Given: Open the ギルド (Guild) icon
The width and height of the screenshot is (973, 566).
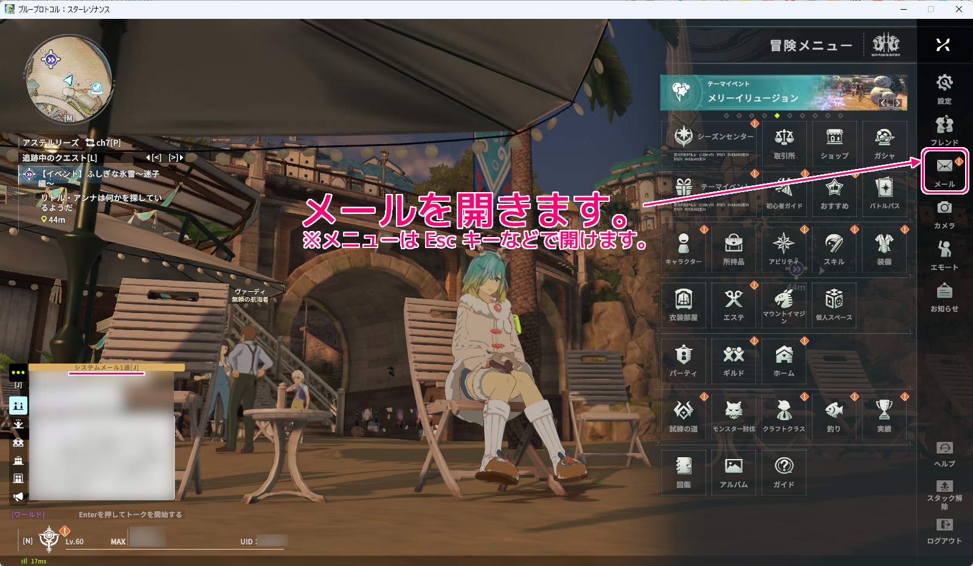Looking at the screenshot, I should click(x=733, y=360).
